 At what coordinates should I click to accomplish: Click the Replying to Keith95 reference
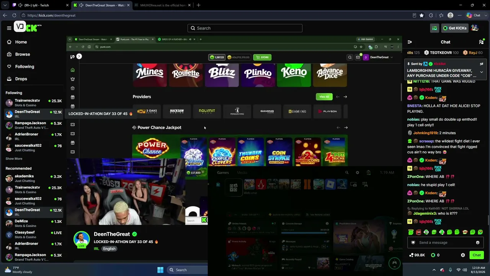(438, 209)
